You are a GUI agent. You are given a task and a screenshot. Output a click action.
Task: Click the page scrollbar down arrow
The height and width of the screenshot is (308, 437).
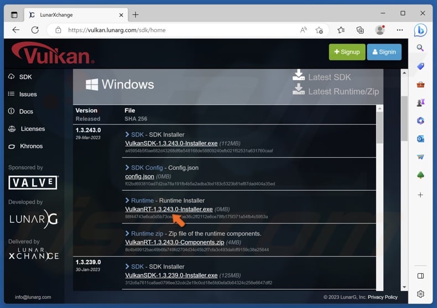[x=404, y=287]
